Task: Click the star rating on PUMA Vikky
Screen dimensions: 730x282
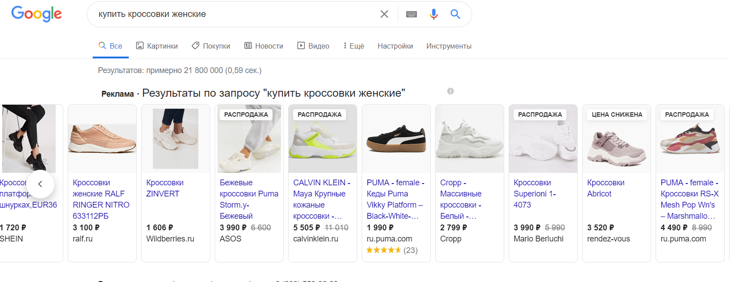Action: tap(383, 250)
